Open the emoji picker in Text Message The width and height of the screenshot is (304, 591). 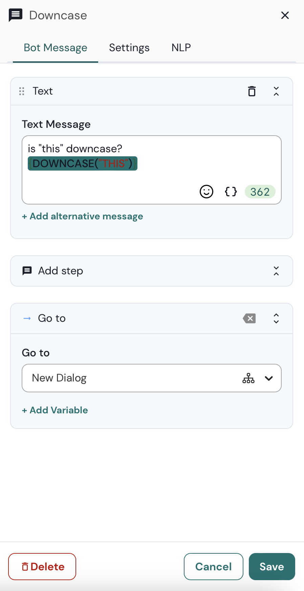click(207, 192)
